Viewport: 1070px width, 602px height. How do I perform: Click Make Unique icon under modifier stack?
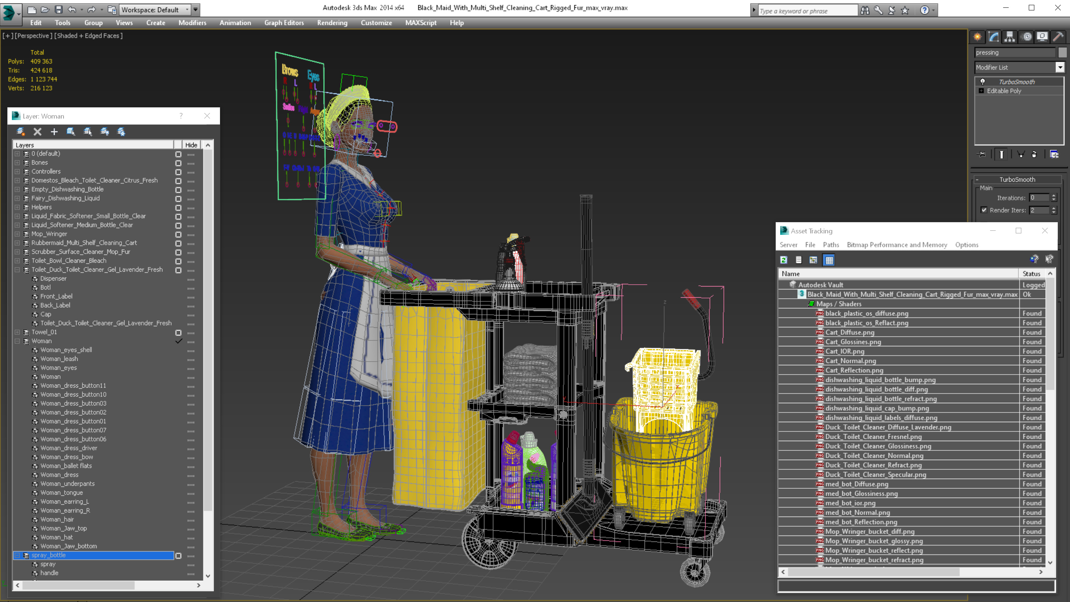(x=1021, y=155)
